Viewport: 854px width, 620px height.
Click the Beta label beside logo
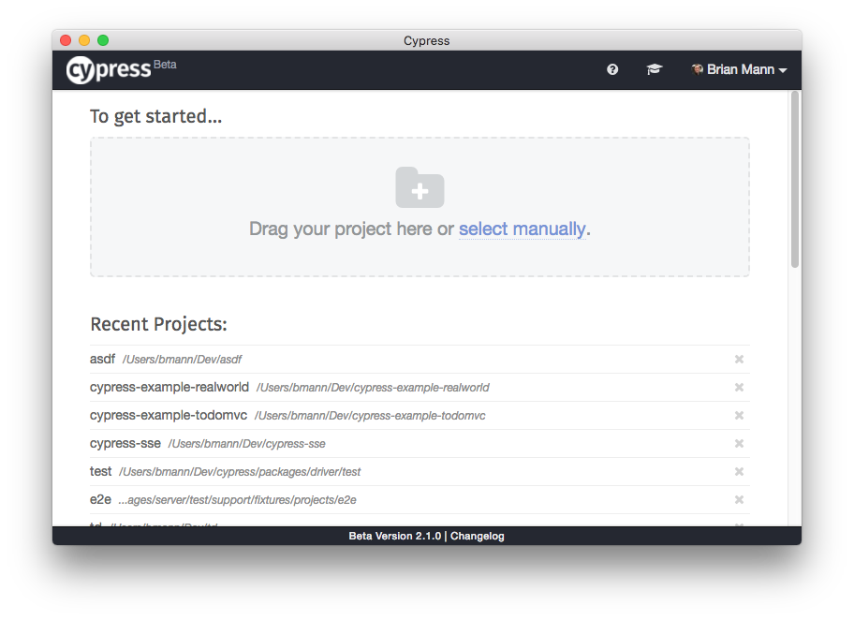(165, 65)
